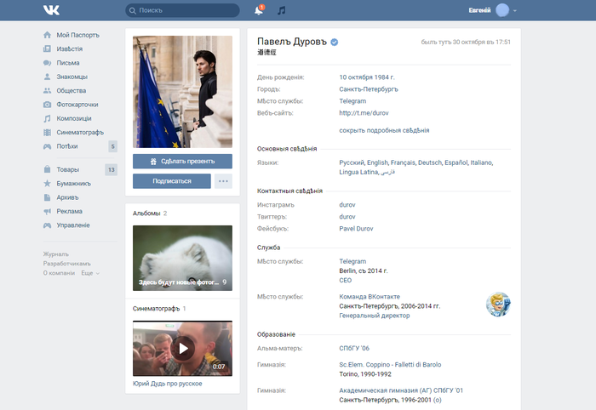Collapse details with сокрыть подробныя свѣдѣнія

click(x=383, y=130)
